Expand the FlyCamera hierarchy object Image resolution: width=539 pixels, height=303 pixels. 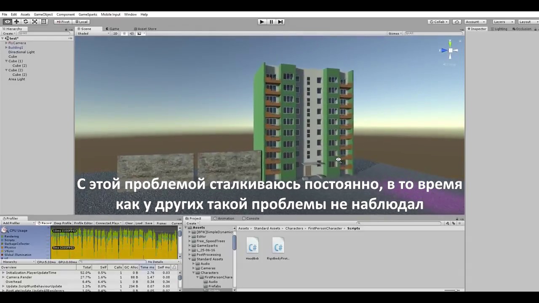tap(6, 43)
